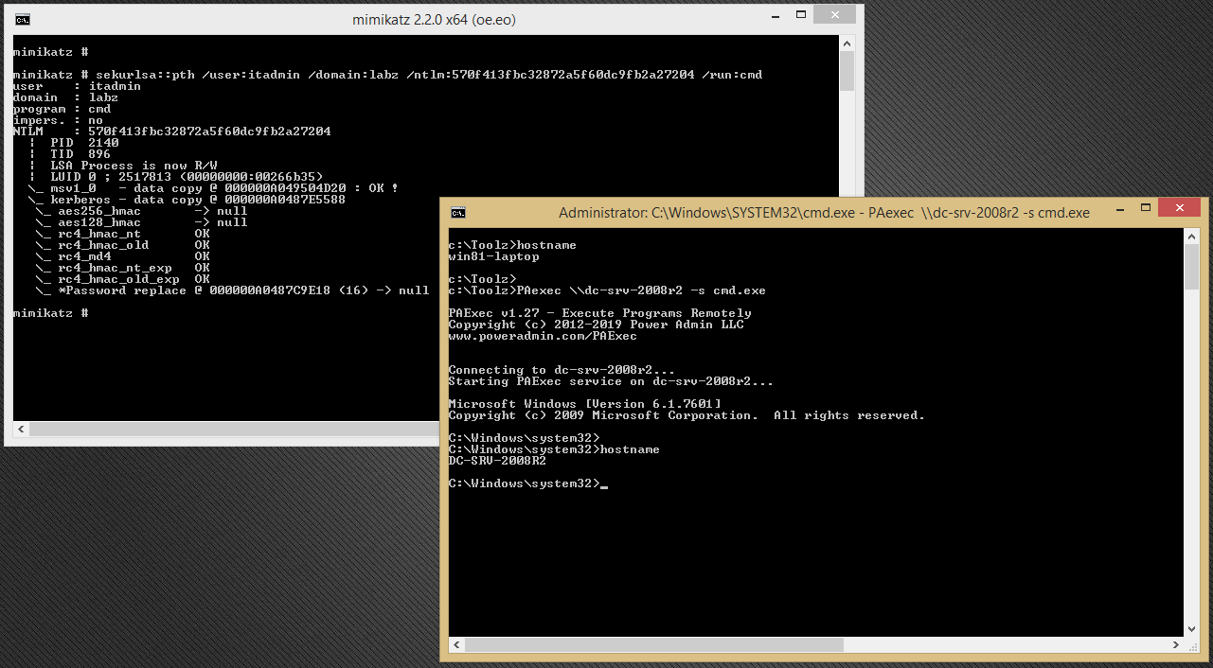Click the 'win81-laptop' hostname output
1213x668 pixels.
[493, 256]
